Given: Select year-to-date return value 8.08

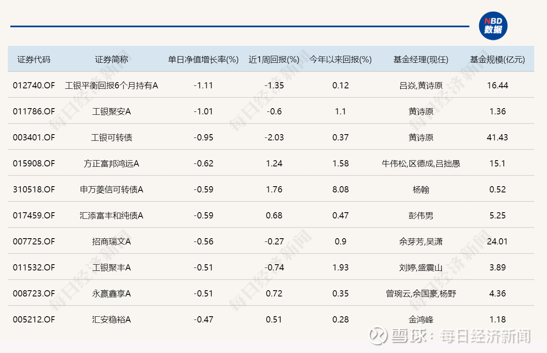Looking at the screenshot, I should coord(340,190).
